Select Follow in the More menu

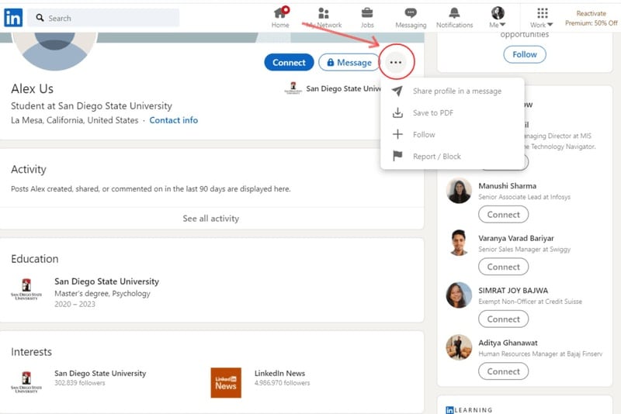pyautogui.click(x=453, y=134)
